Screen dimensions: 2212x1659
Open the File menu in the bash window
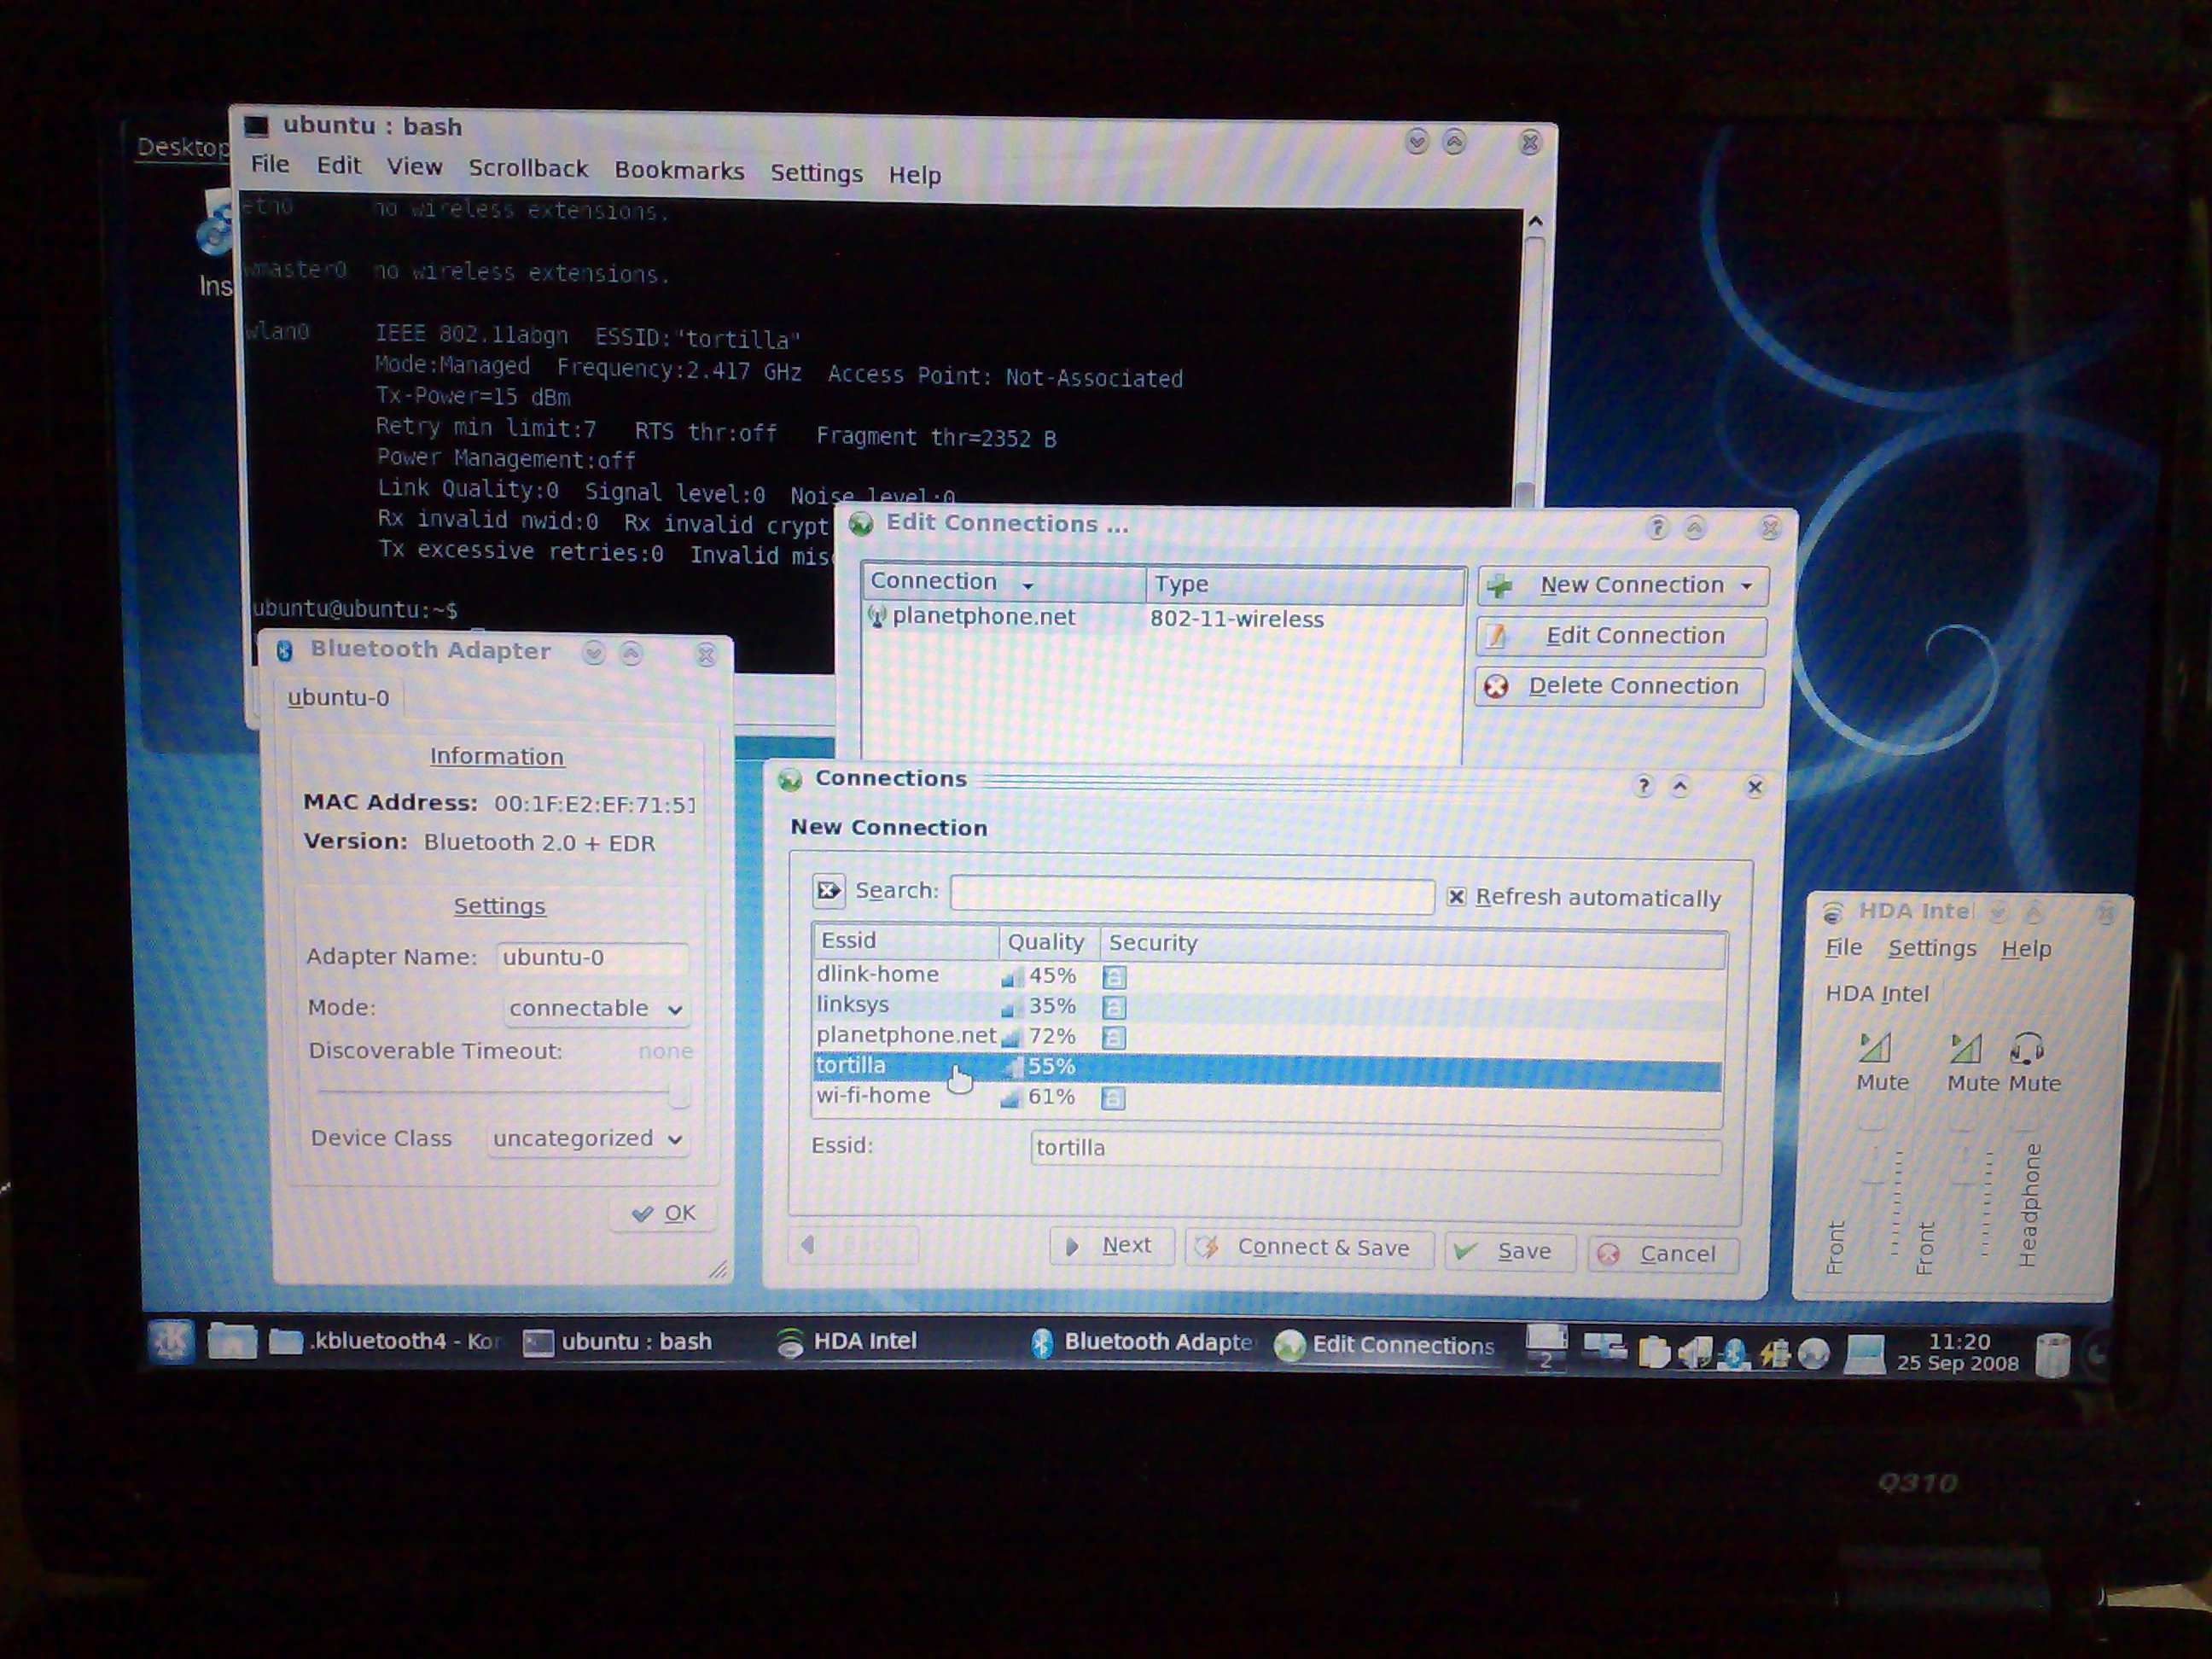click(x=270, y=164)
